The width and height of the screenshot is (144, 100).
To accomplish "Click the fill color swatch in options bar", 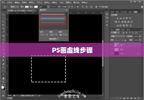I will click(x=27, y=7).
